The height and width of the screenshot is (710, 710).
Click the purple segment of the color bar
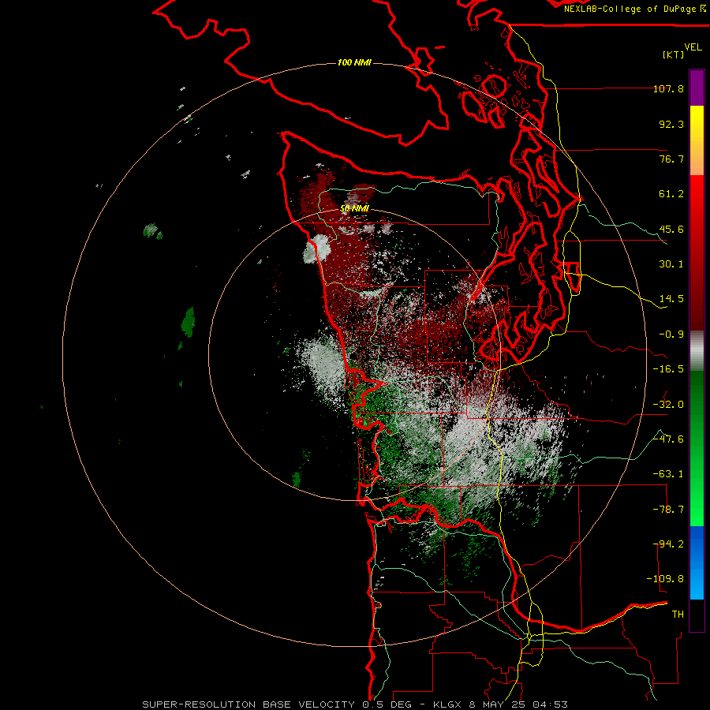tap(697, 88)
